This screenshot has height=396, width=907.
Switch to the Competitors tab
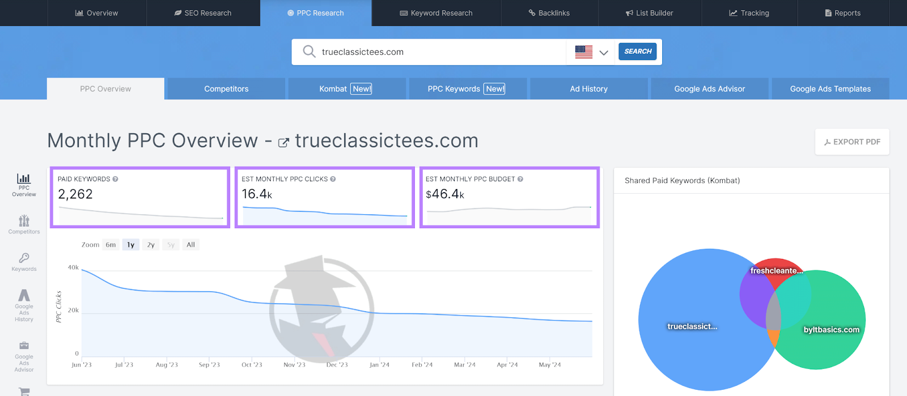tap(226, 89)
